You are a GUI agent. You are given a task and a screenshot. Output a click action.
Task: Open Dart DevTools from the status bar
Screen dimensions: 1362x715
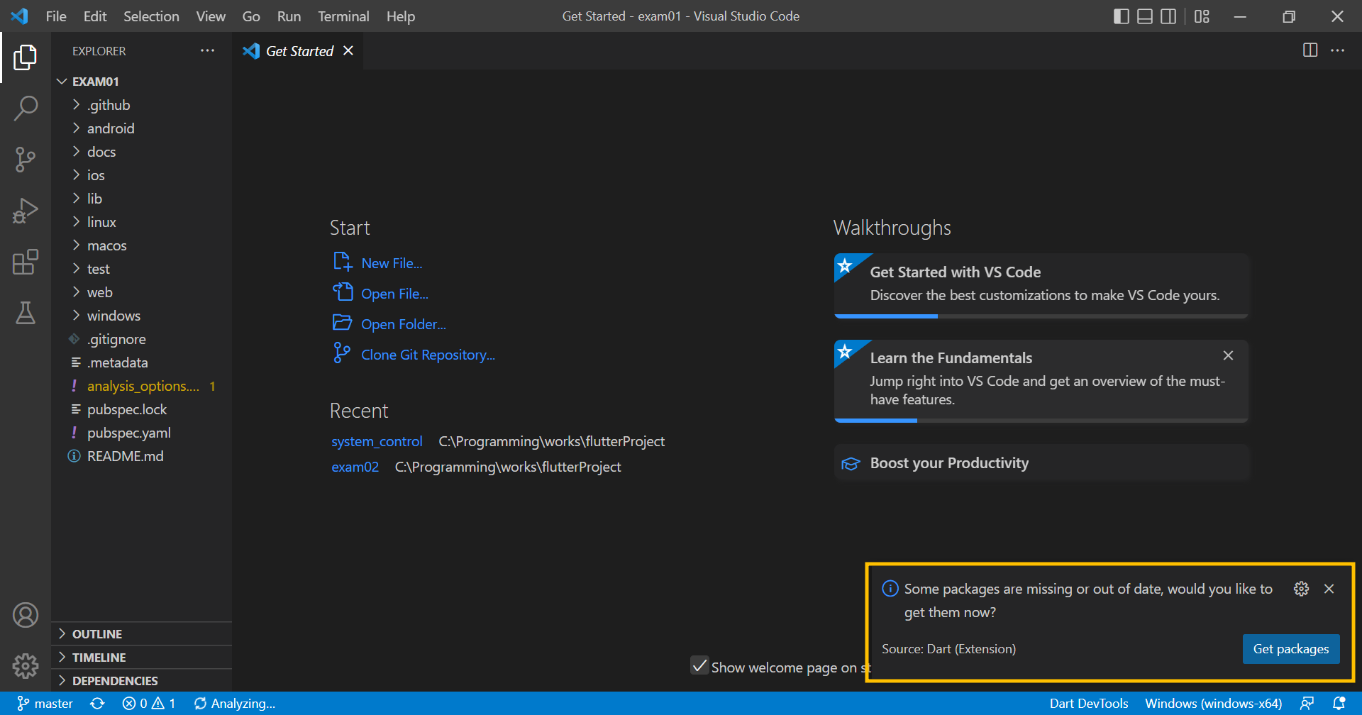tap(1089, 704)
